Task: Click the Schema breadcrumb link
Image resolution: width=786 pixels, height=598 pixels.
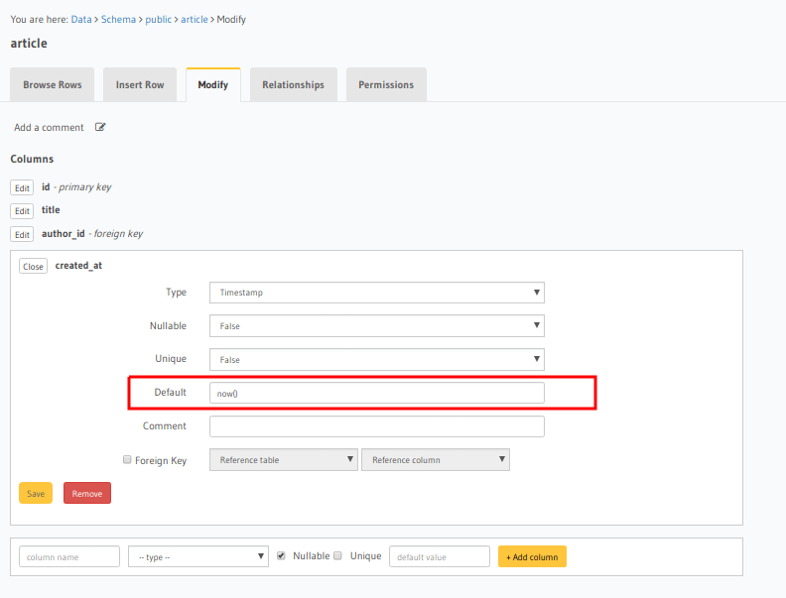Action: point(118,19)
